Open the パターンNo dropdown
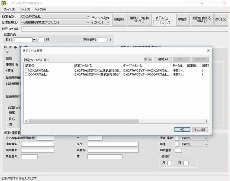Screen dimensions: 230x181 [x=108, y=23]
